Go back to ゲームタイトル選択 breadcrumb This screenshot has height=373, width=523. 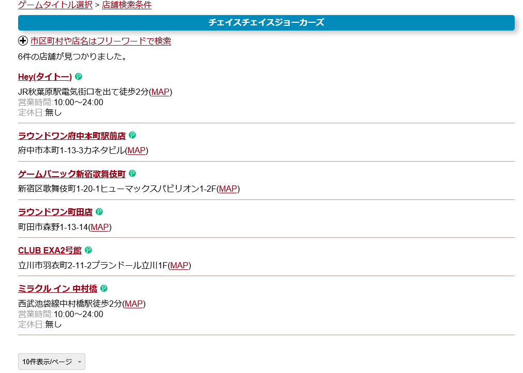55,5
